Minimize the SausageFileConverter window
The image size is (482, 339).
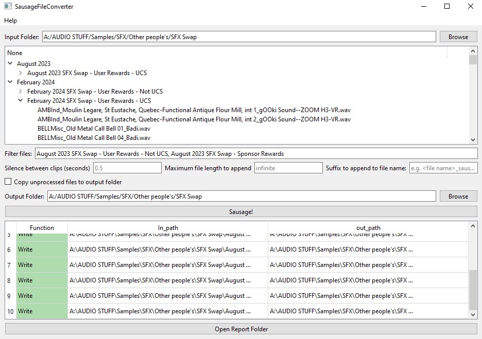click(424, 6)
